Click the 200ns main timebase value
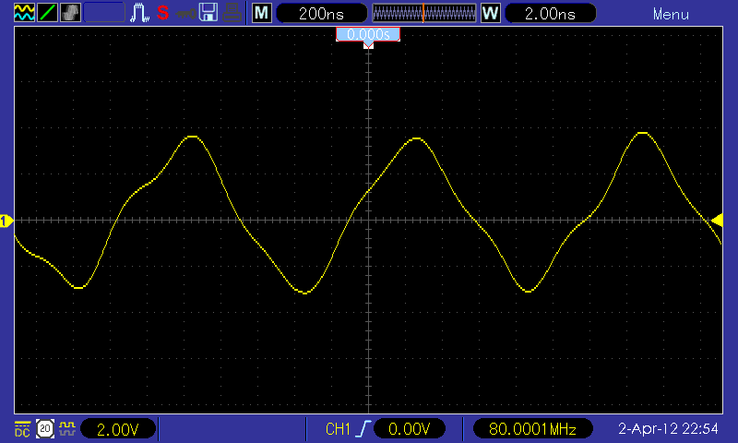Image resolution: width=738 pixels, height=443 pixels. 321,13
